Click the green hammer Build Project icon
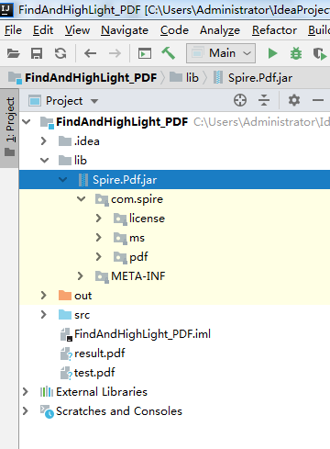Screen dimensions: 330x449 [x=168, y=53]
